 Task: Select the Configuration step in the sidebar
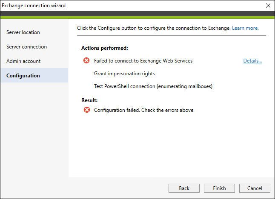34,75
